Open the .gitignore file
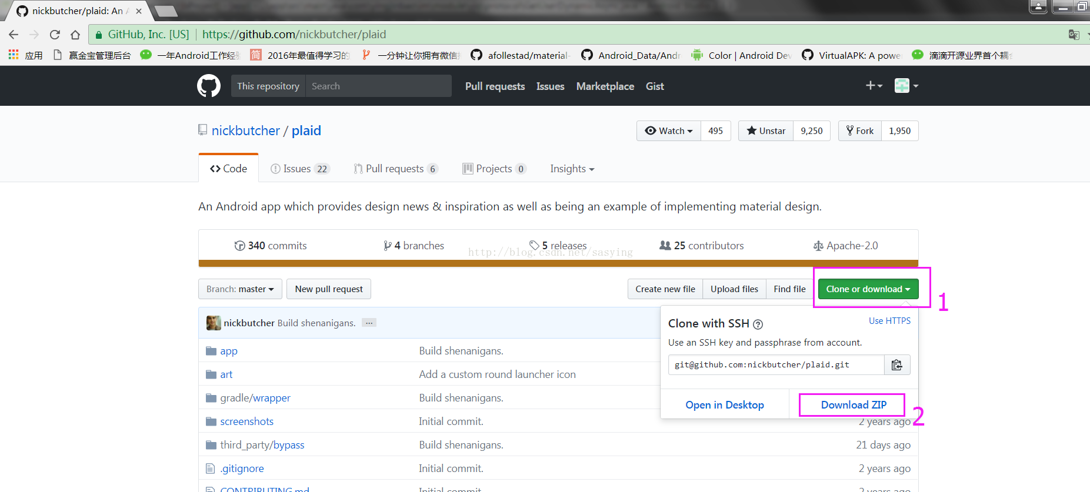 click(x=242, y=468)
